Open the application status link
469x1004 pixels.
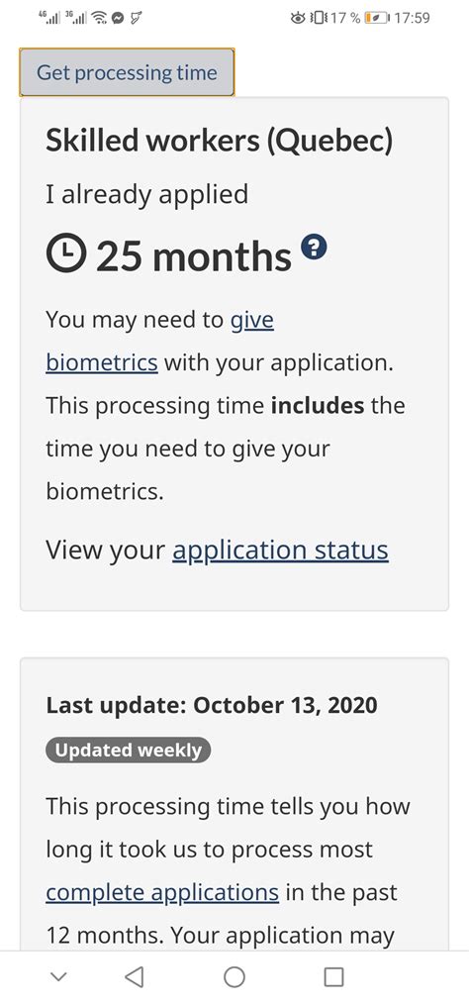pyautogui.click(x=280, y=551)
